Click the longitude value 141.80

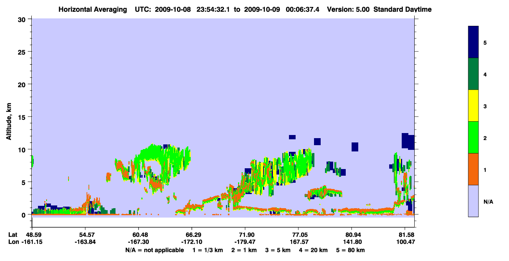click(x=352, y=242)
